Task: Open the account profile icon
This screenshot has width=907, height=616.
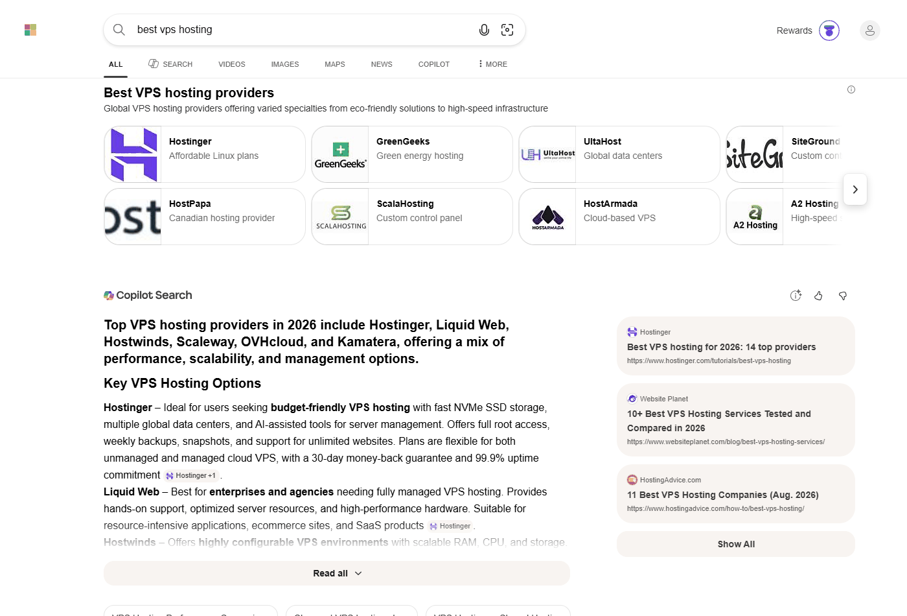Action: (870, 30)
